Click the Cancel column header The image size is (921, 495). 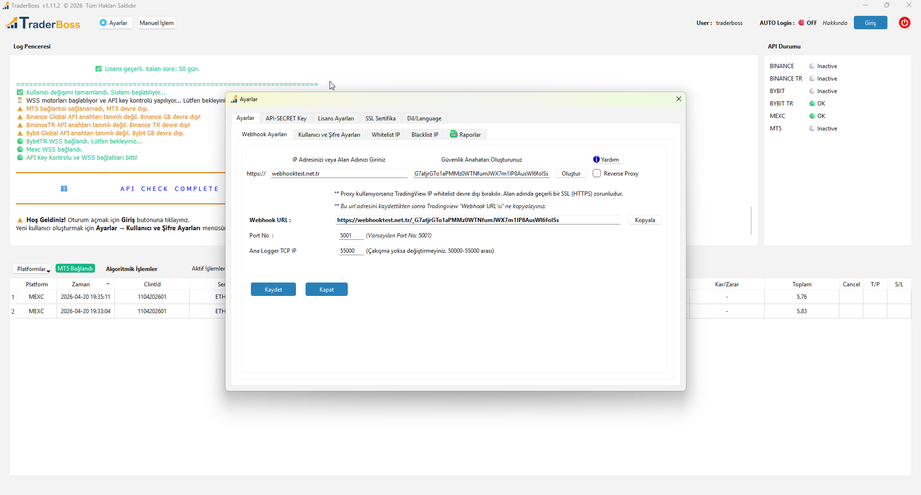pos(851,284)
